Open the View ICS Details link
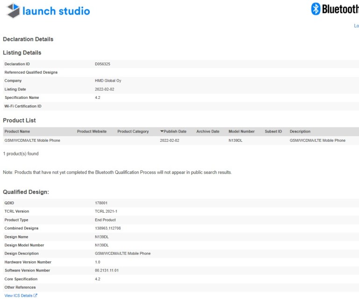This screenshot has height=299, width=359. point(18,296)
